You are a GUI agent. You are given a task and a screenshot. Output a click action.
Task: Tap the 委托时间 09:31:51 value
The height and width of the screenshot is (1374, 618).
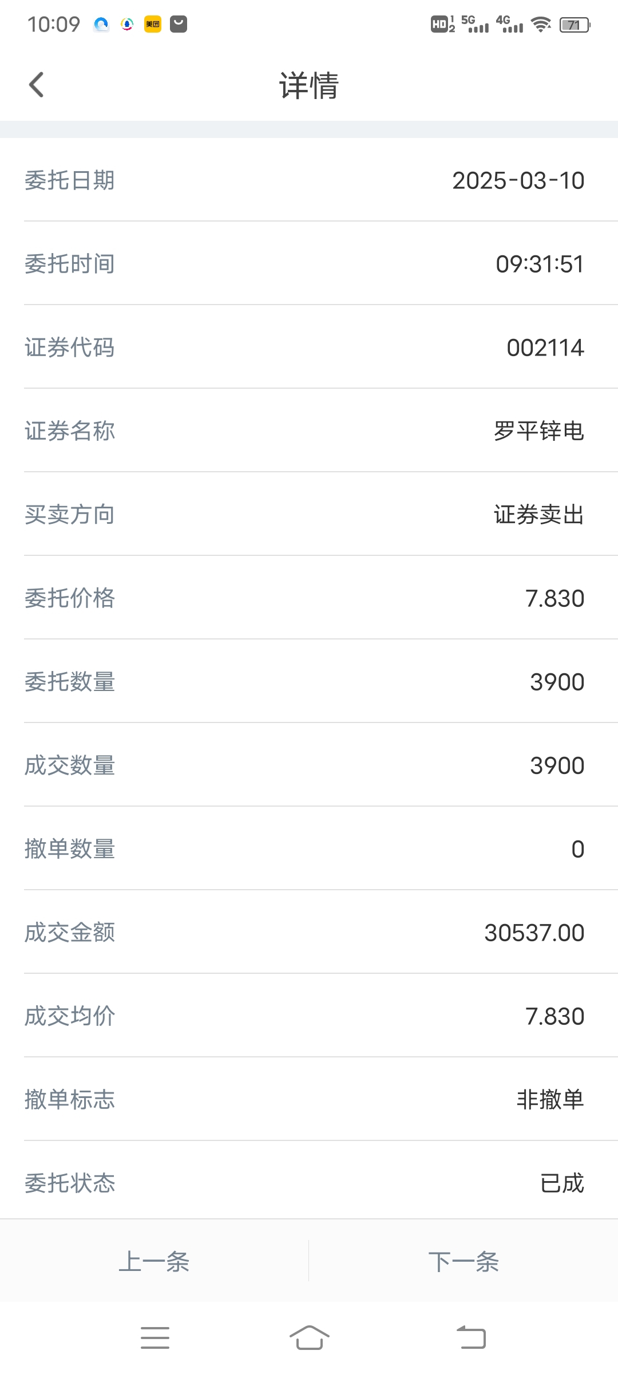[540, 264]
